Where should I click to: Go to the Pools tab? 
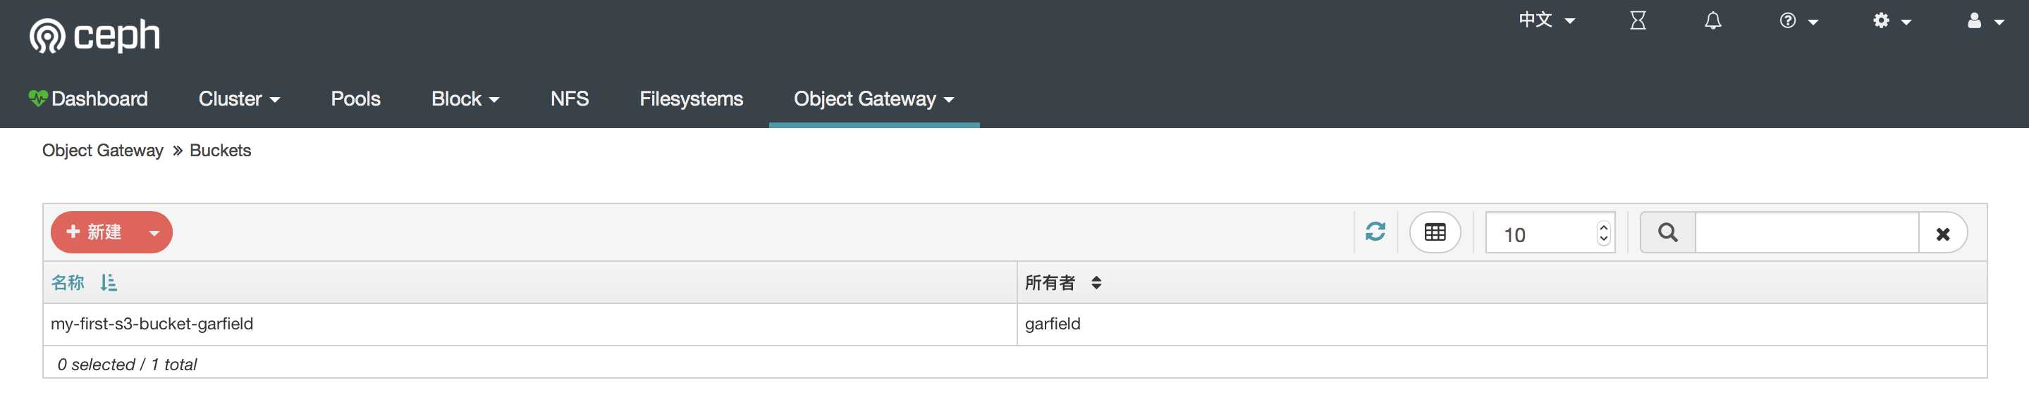(355, 99)
